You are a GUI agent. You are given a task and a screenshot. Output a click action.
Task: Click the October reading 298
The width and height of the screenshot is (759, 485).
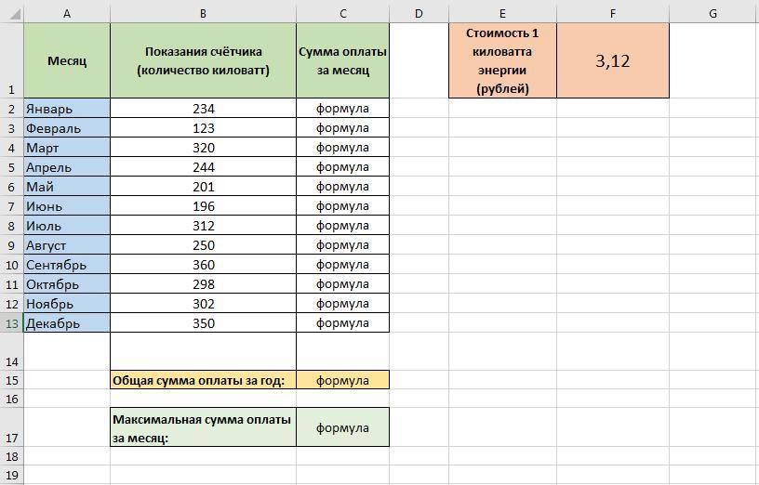pos(204,283)
